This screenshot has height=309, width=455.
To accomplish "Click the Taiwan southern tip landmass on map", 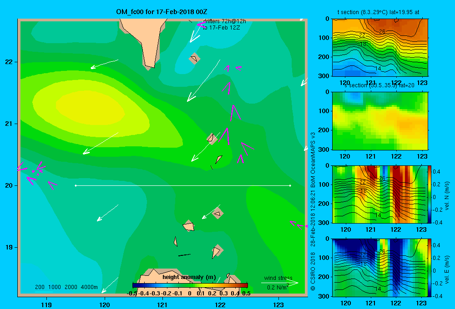I will click(144, 44).
